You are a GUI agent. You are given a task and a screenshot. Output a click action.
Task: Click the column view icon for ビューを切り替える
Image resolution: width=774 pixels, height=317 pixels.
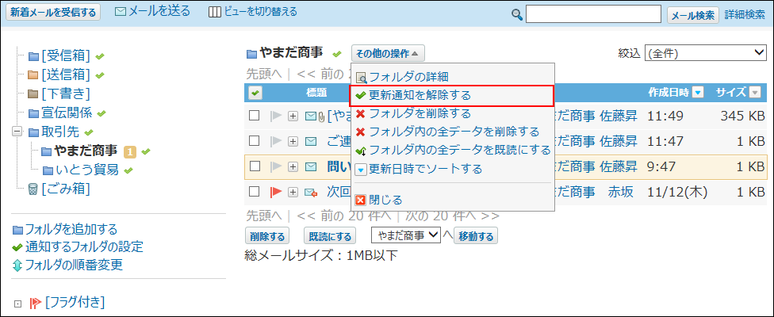(215, 12)
